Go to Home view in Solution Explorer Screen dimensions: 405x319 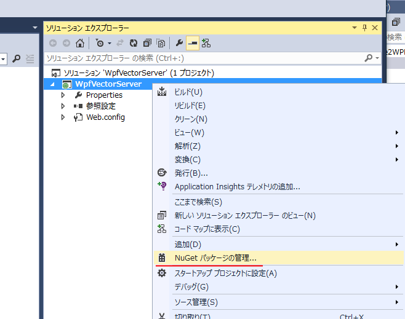(80, 43)
